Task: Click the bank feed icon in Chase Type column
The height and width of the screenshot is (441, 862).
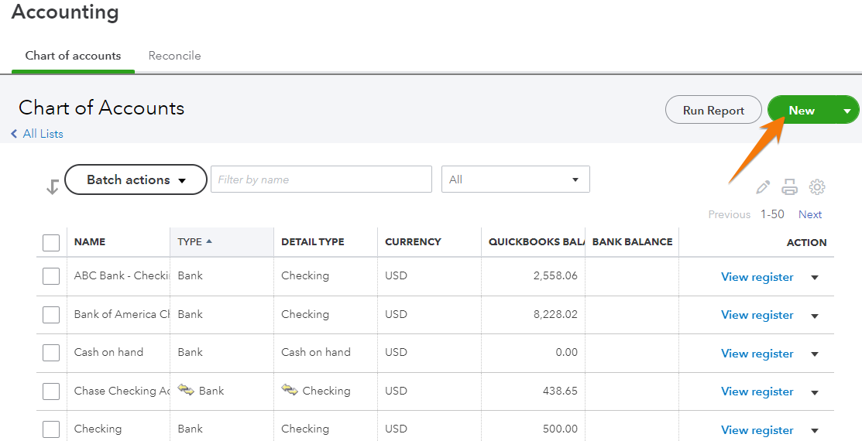Action: 186,390
